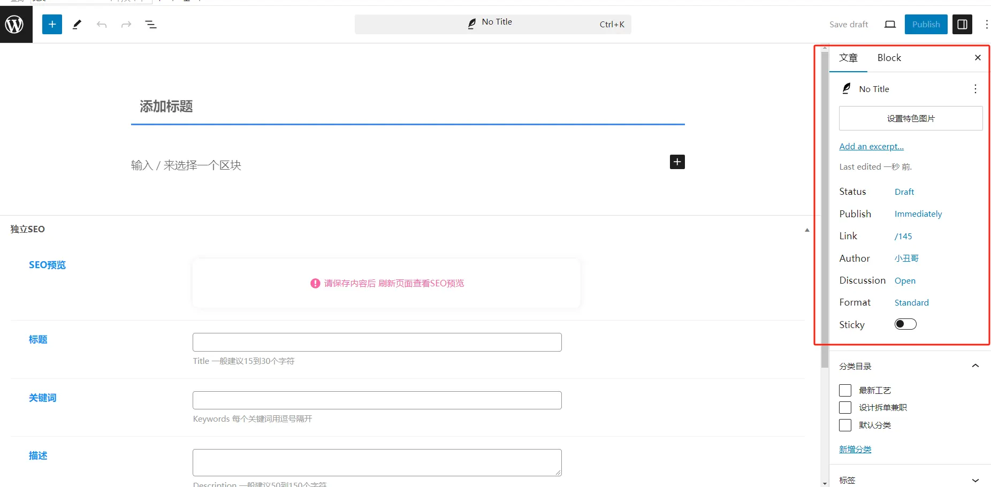The image size is (991, 487).
Task: Select the pencil Tools icon
Action: (x=77, y=24)
